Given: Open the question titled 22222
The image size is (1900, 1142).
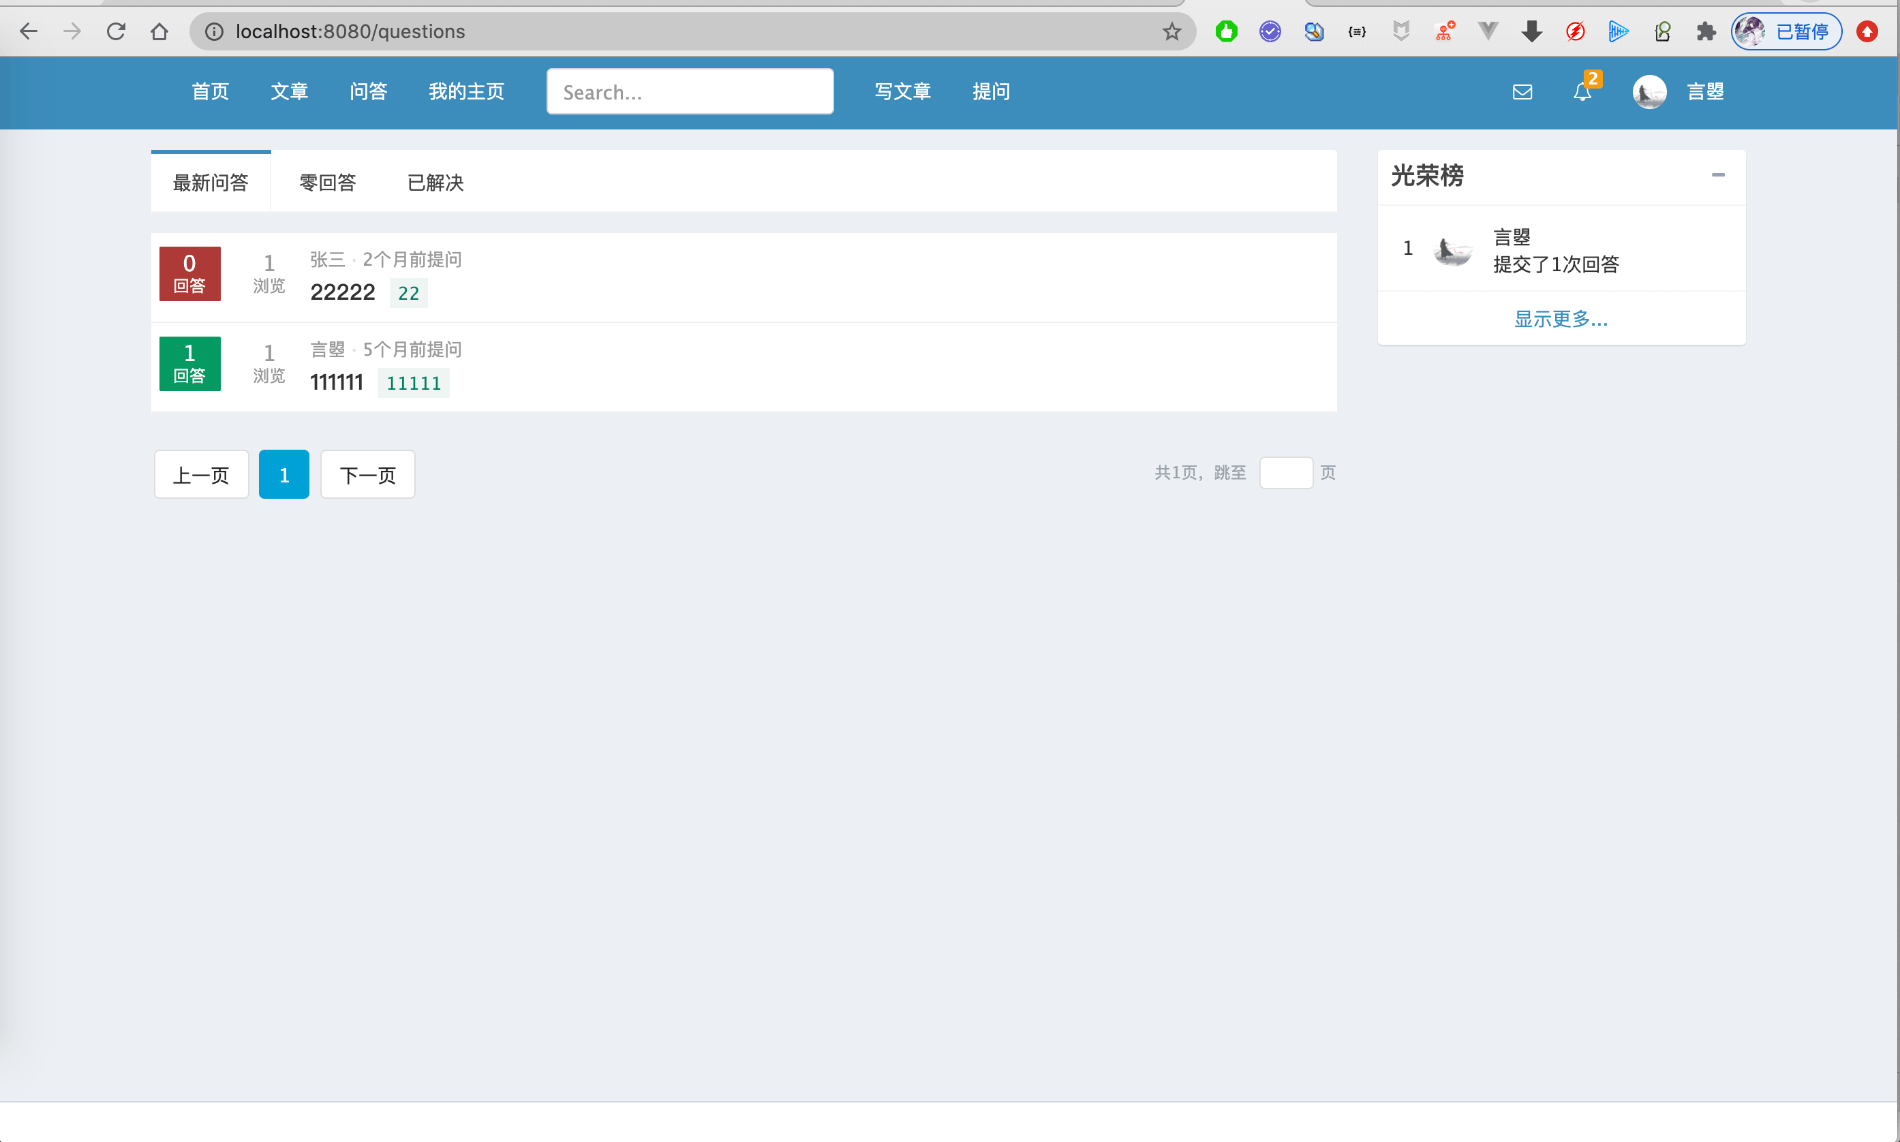Looking at the screenshot, I should pos(342,292).
